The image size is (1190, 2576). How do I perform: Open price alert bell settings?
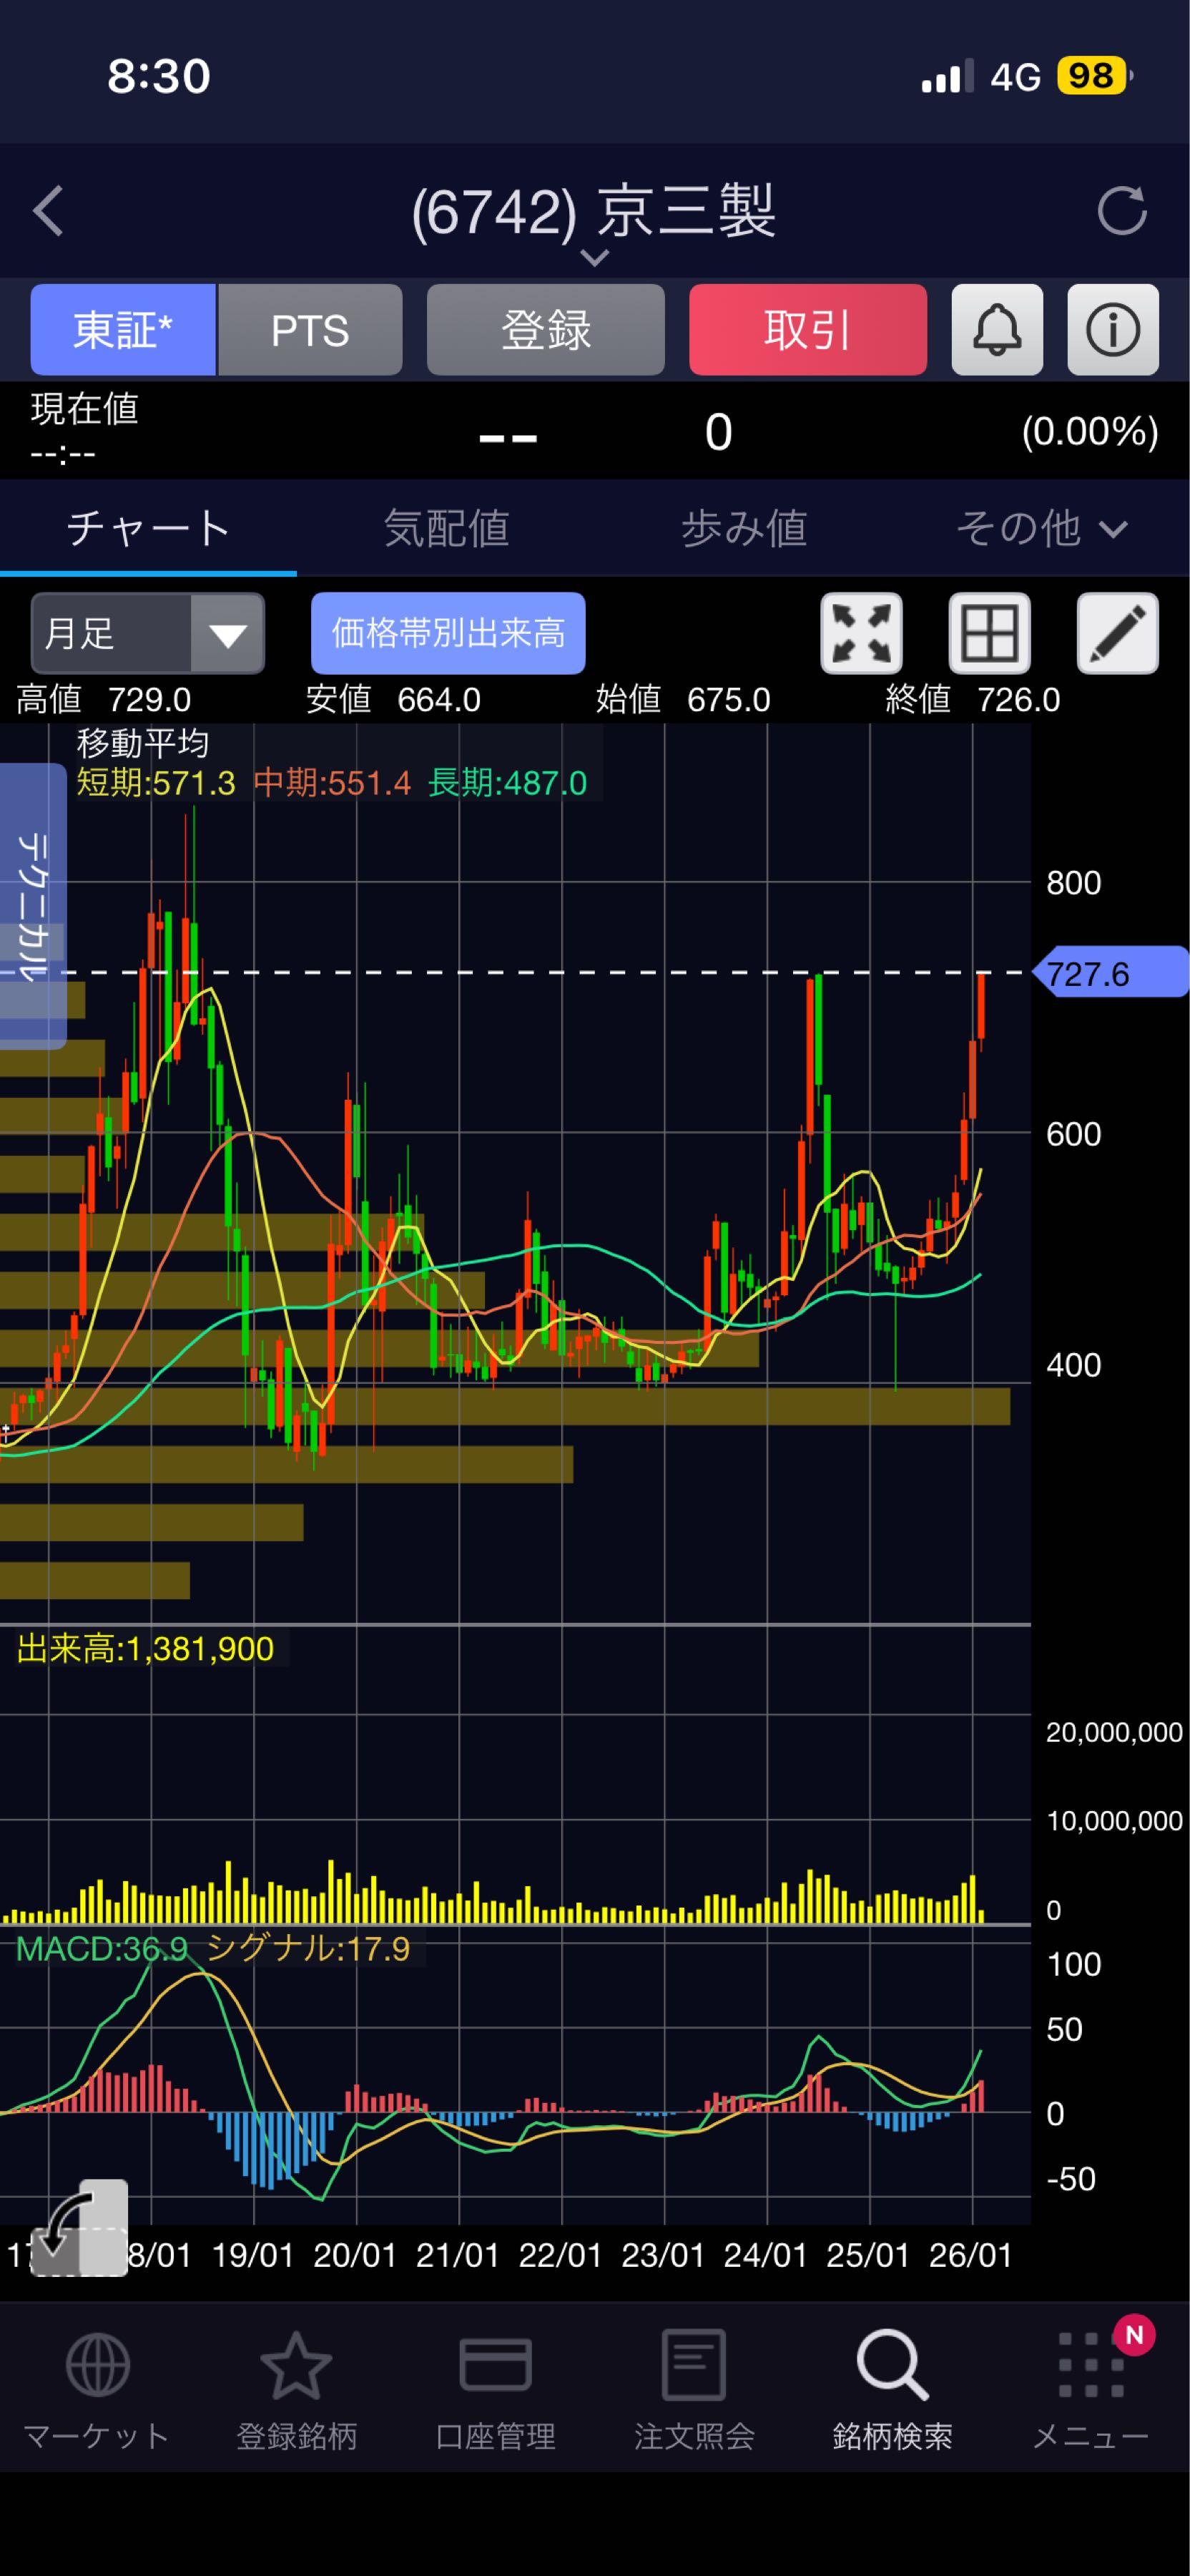[996, 330]
